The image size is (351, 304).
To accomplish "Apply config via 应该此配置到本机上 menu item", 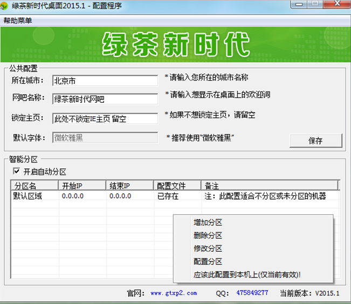I will click(246, 274).
